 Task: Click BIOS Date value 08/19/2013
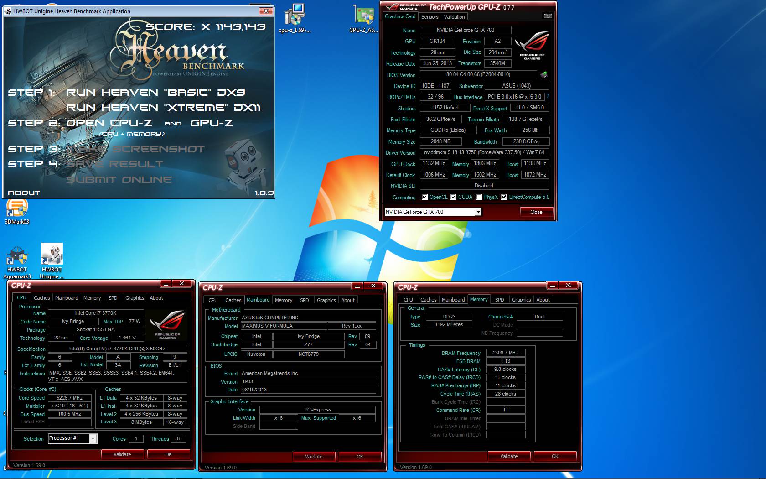308,390
